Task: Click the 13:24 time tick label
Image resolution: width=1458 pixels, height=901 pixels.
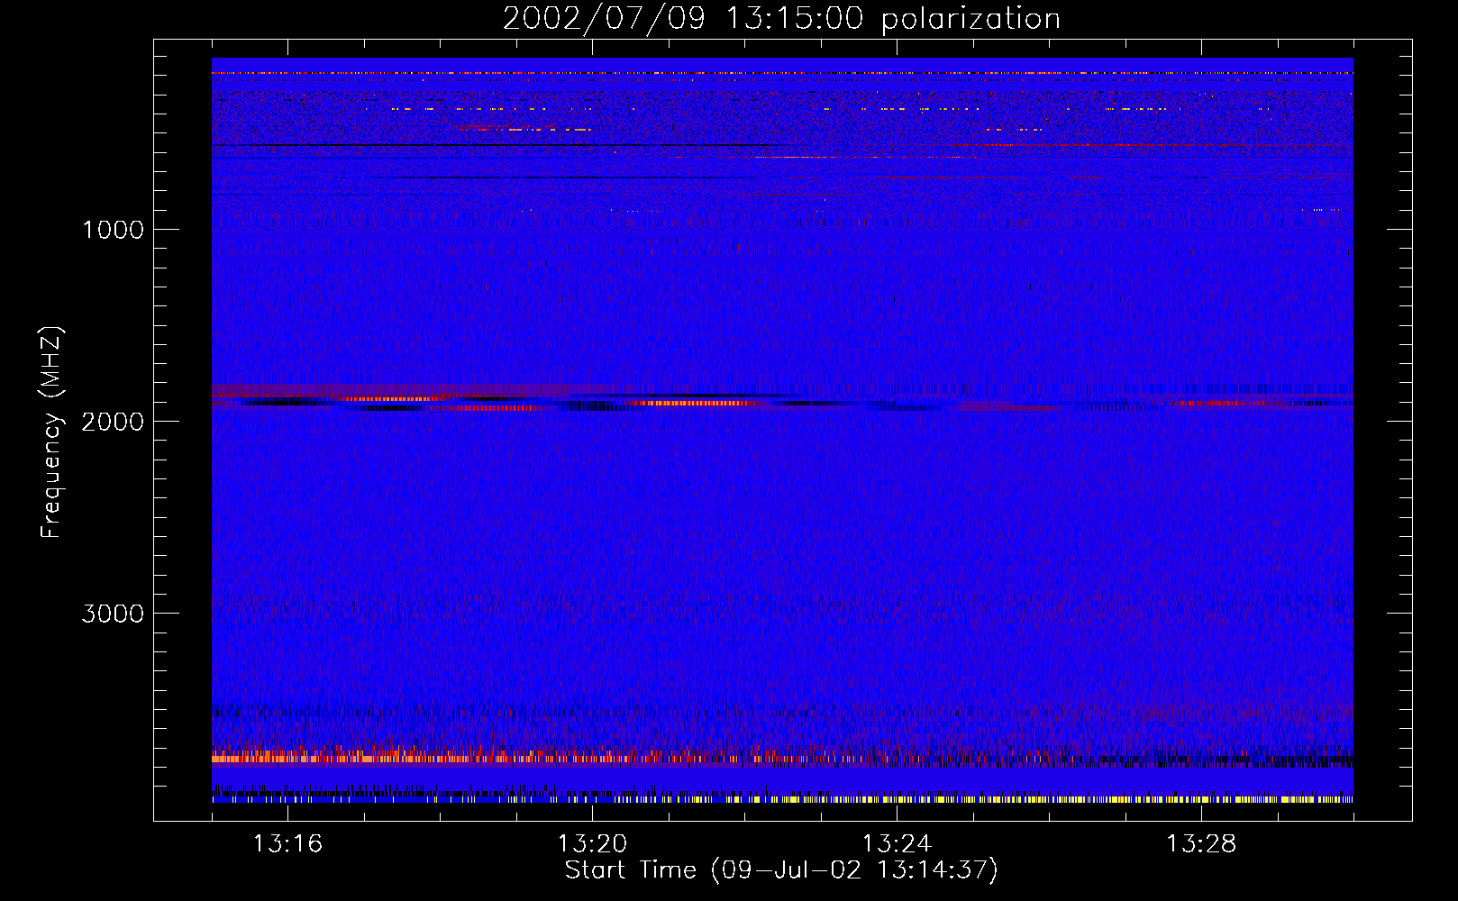Action: (x=897, y=844)
